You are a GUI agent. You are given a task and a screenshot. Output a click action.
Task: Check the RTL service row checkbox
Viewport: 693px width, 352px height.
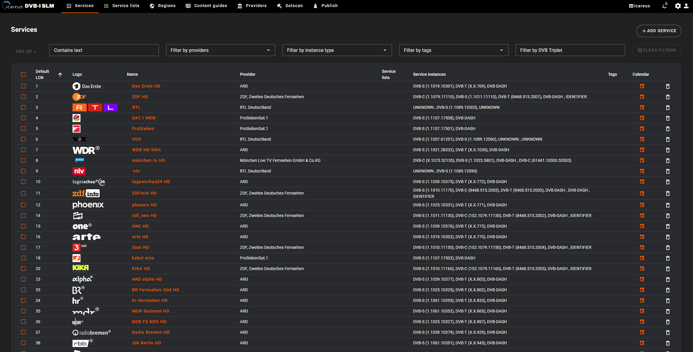24,107
